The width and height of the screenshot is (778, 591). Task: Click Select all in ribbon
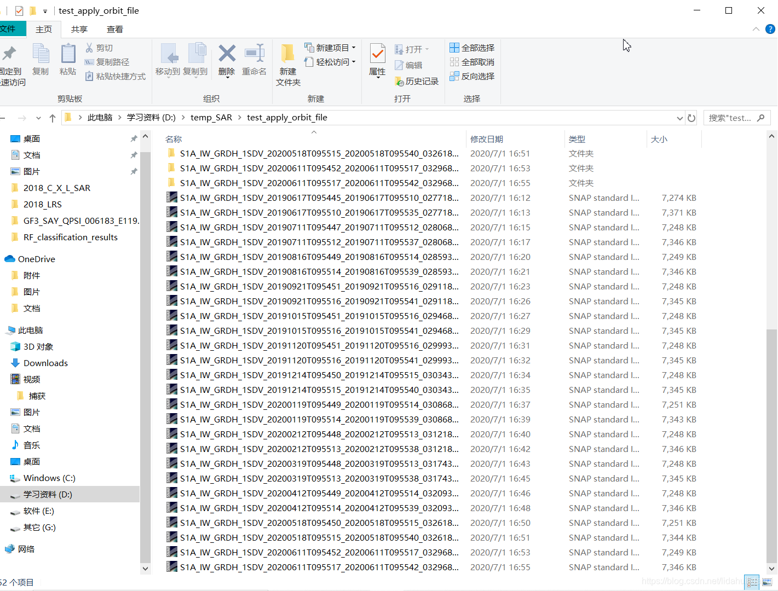(472, 48)
